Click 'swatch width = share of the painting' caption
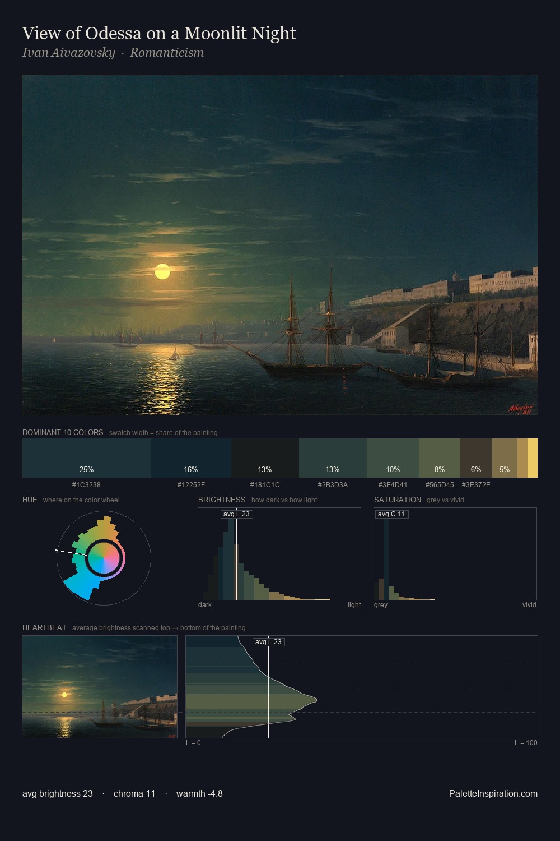 (x=164, y=433)
